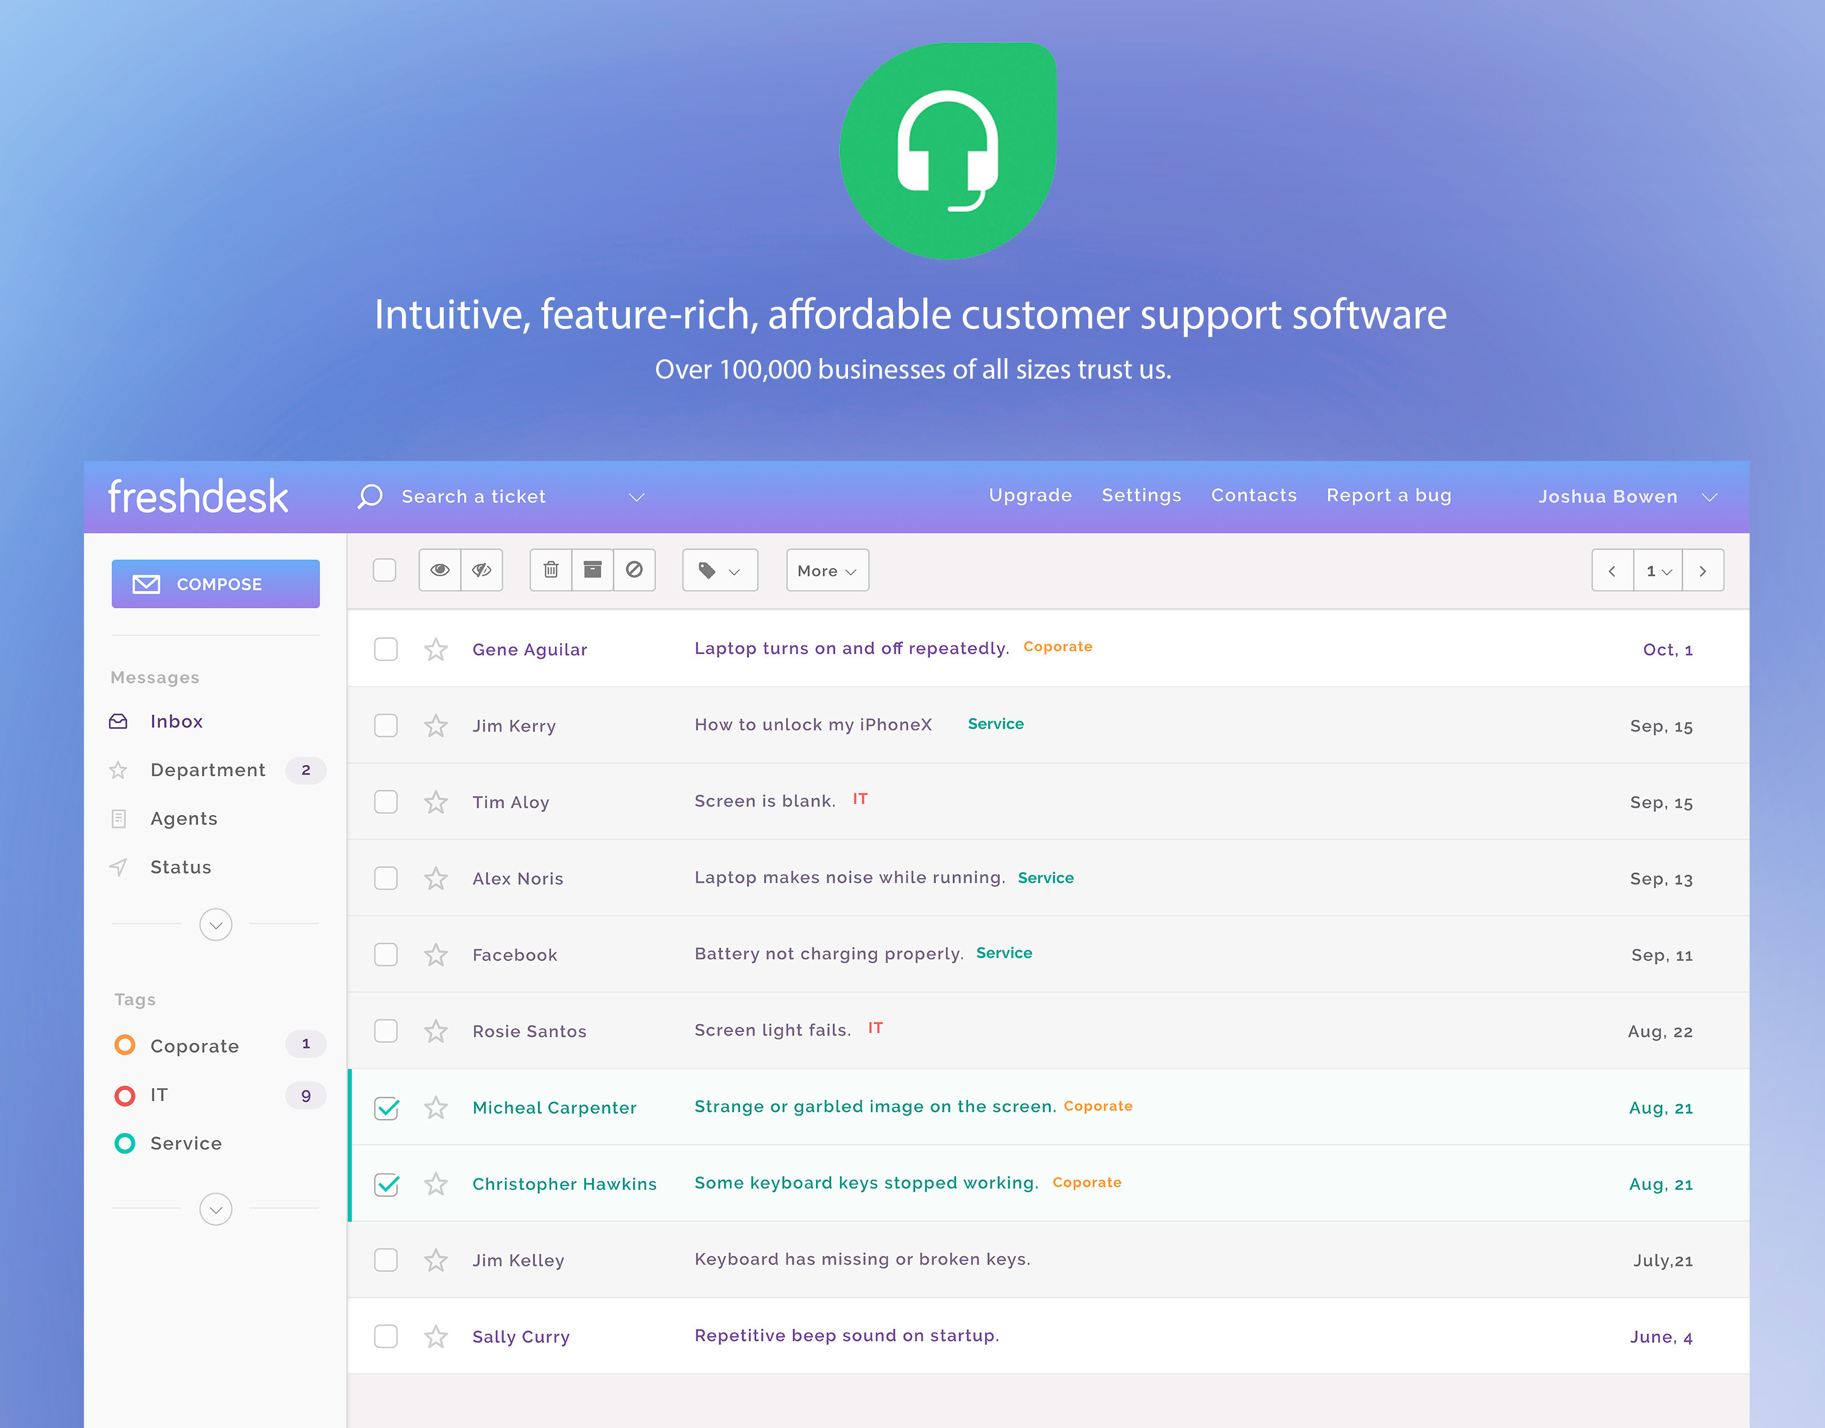Open ticket 'How to unlock my iPhoneX'

813,724
